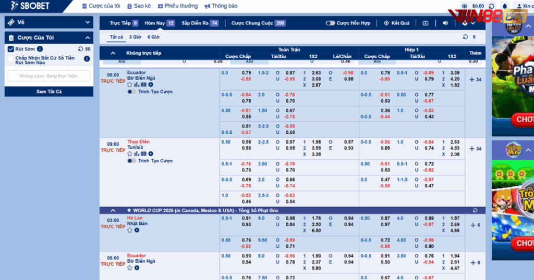Collapse the Trò Chơi Mini banner
The image size is (534, 280).
click(528, 150)
